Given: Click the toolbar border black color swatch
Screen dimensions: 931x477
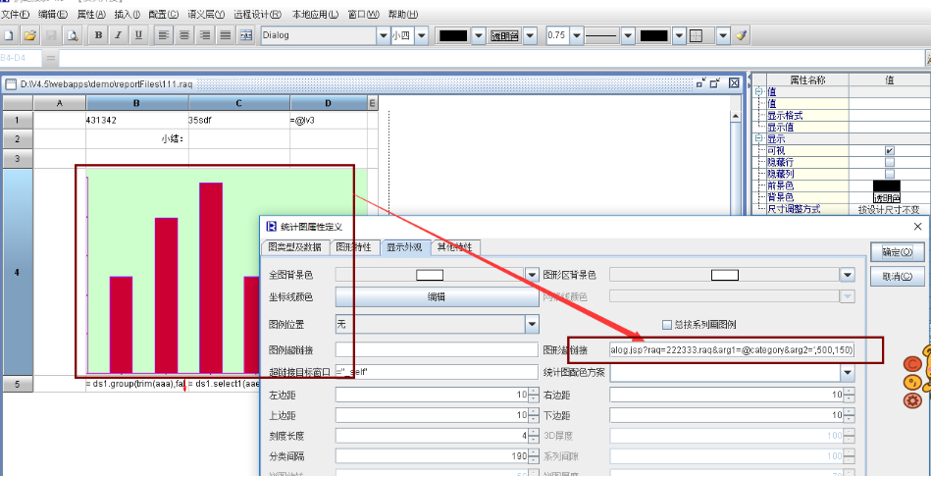Looking at the screenshot, I should (x=654, y=35).
